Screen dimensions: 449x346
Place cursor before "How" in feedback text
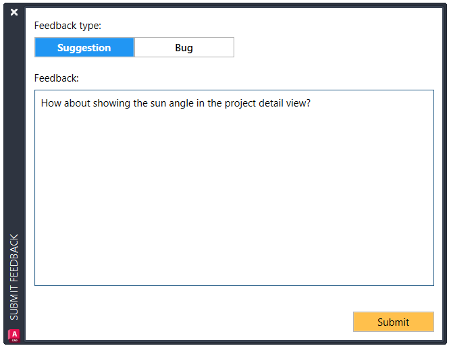(x=41, y=103)
